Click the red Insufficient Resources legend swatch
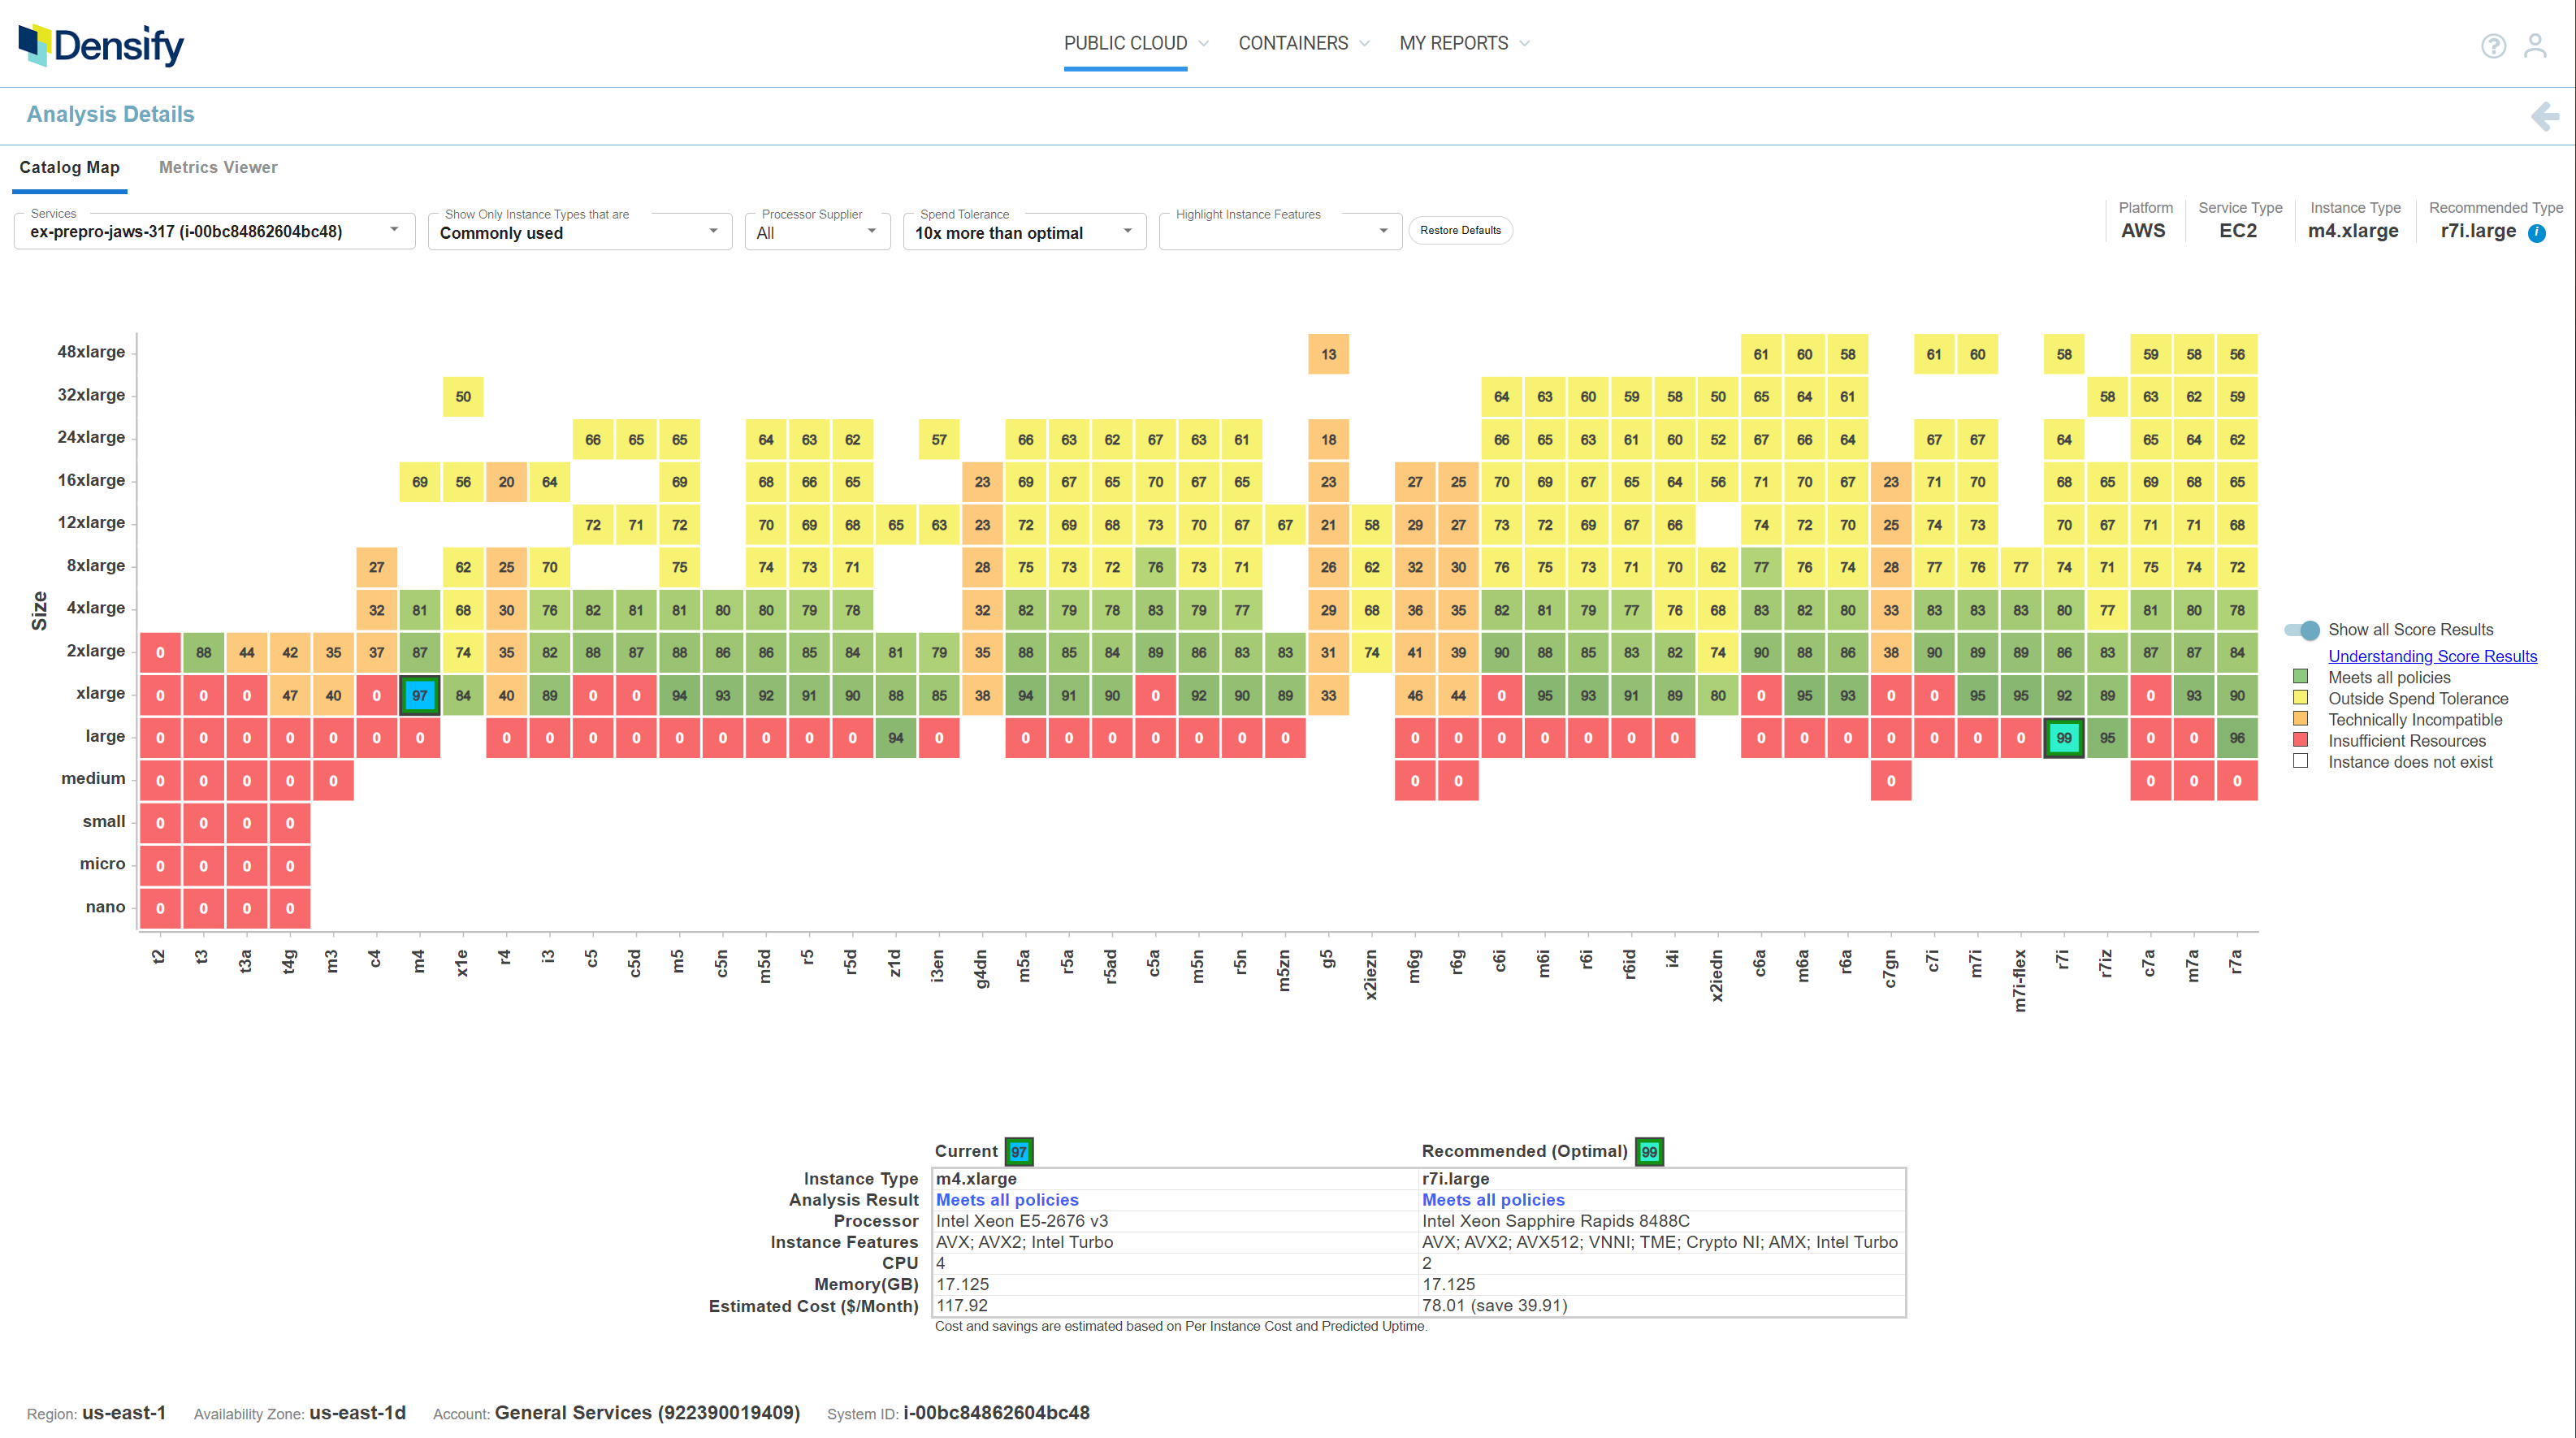 coord(2301,740)
